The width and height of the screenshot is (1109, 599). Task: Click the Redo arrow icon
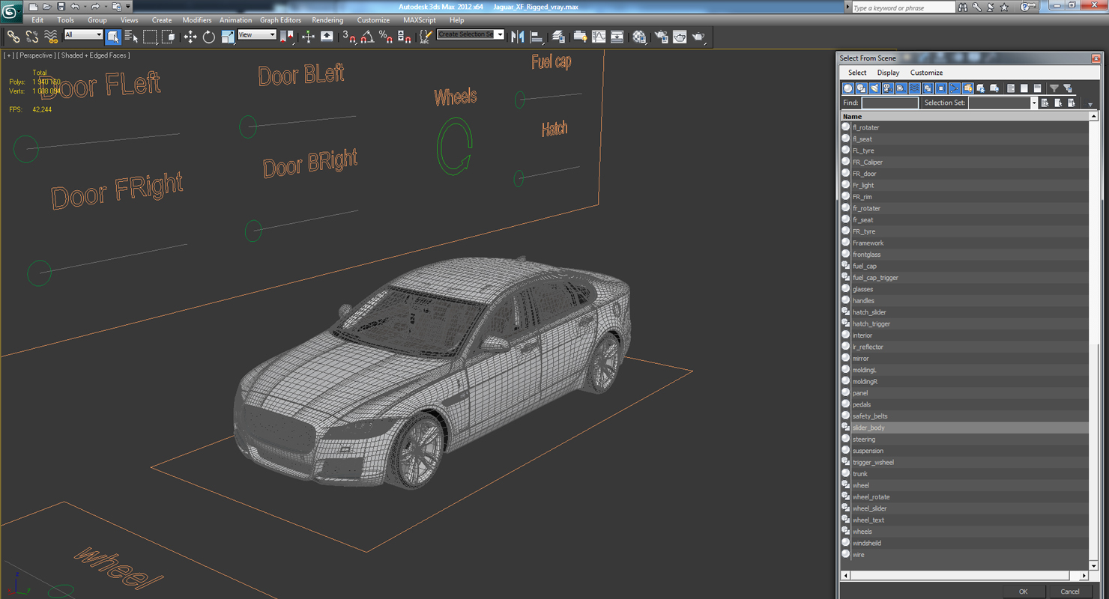click(x=95, y=7)
